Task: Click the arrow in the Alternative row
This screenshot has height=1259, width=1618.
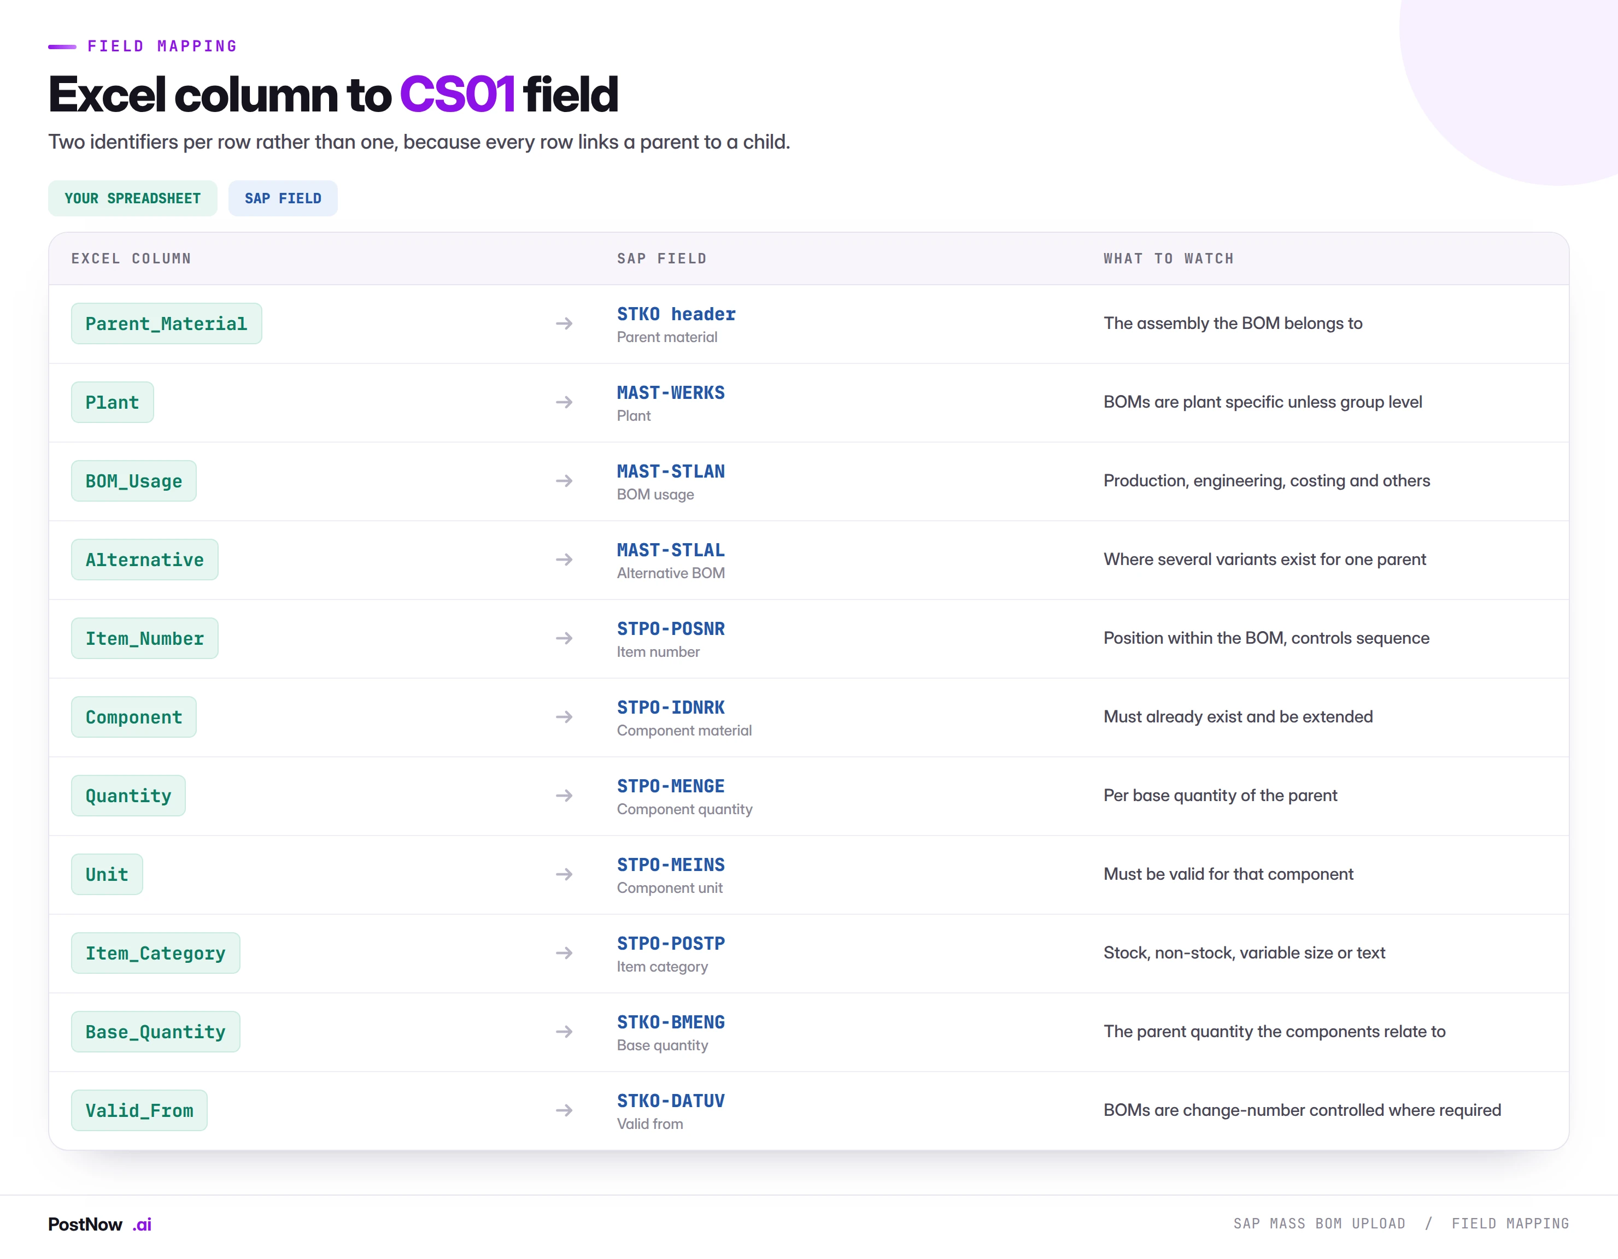Action: pos(565,560)
